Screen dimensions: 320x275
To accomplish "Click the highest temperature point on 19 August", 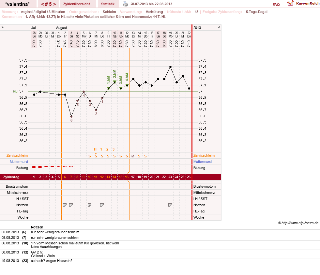I will (x=170, y=67).
